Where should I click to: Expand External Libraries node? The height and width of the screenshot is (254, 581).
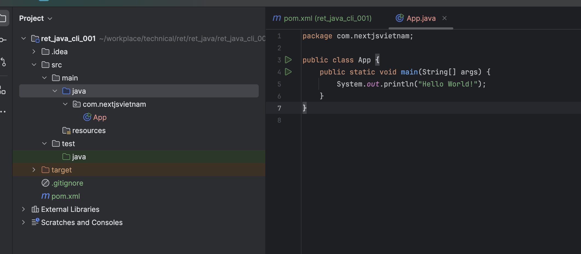23,209
